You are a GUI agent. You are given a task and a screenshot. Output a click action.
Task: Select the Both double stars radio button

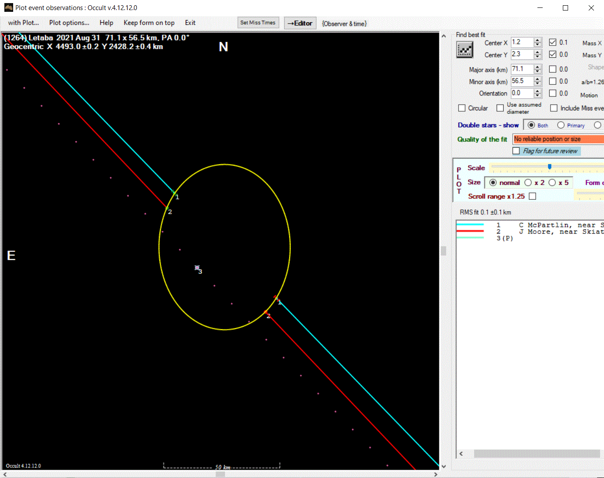tap(531, 125)
